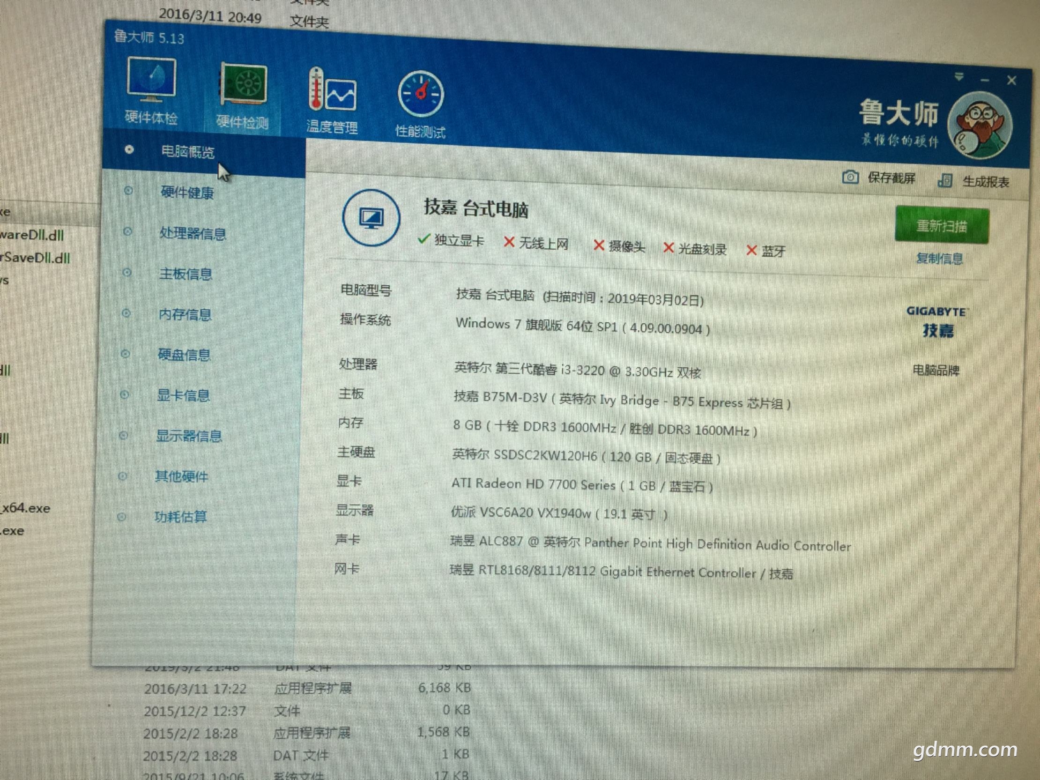
Task: Click the GIGABYTE 技嘉 brand logo
Action: 937,321
